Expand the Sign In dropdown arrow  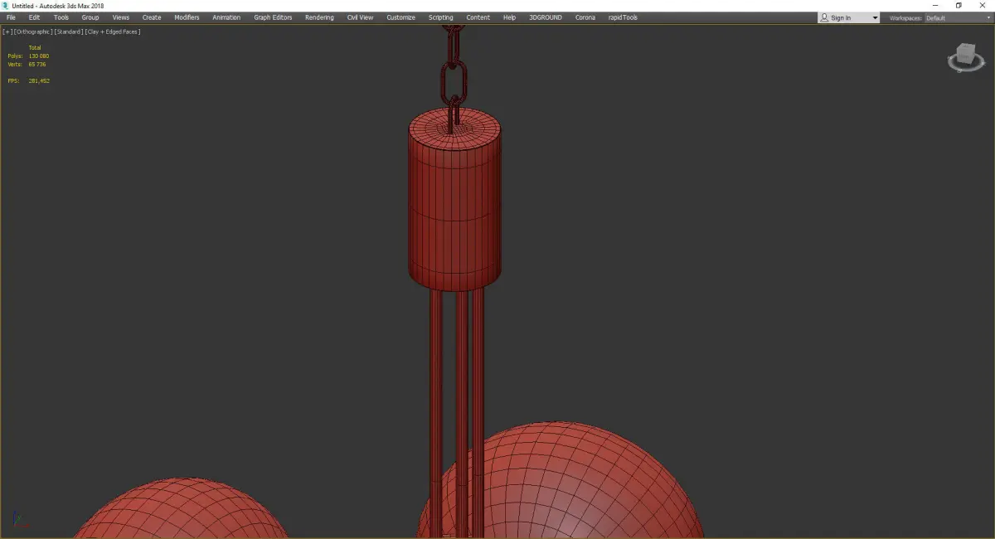click(x=875, y=18)
